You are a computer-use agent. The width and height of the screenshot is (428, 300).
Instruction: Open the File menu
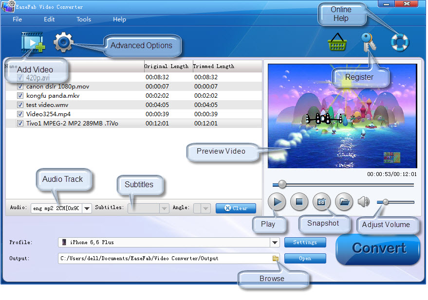point(17,19)
